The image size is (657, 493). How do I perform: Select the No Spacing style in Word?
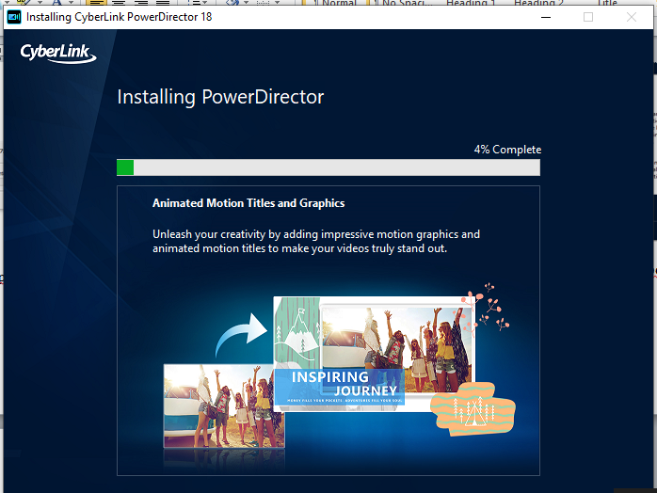click(x=401, y=3)
